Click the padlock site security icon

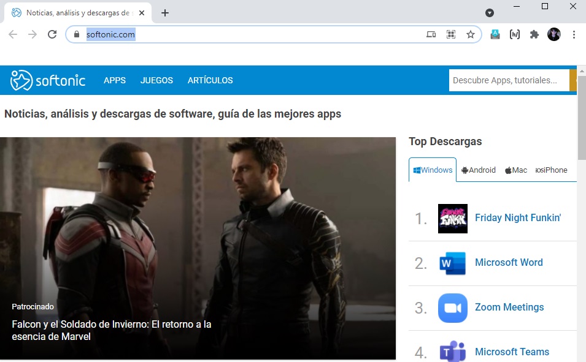tap(77, 34)
